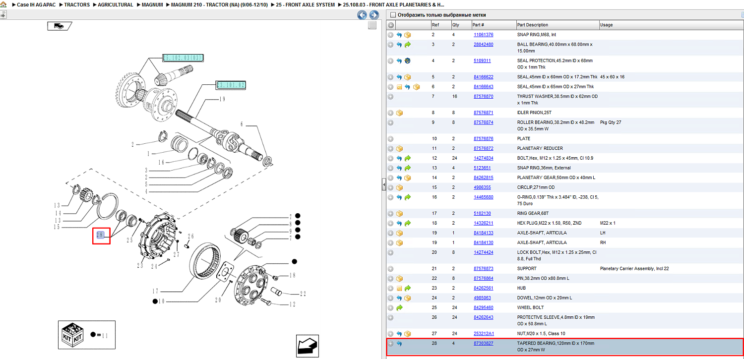Click the highlighted callout 28 in diagram
744x359 pixels.
pyautogui.click(x=101, y=236)
